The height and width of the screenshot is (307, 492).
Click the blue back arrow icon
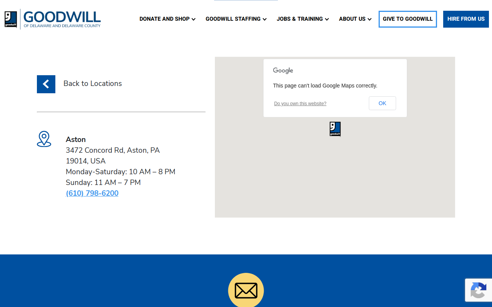pyautogui.click(x=46, y=84)
